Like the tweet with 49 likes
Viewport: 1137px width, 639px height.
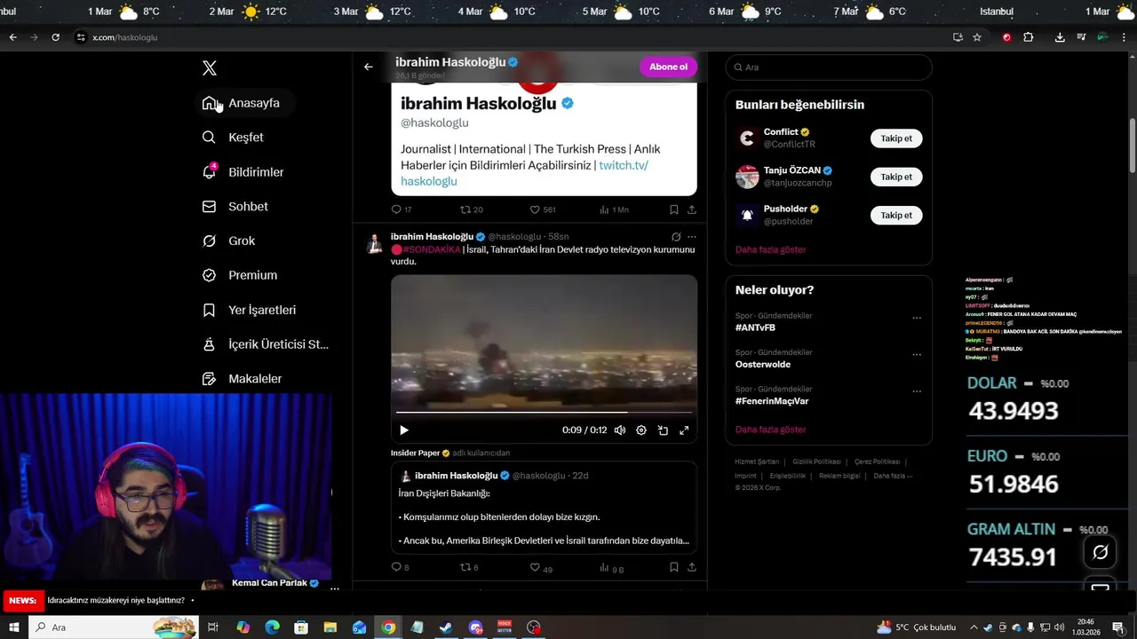click(x=535, y=567)
